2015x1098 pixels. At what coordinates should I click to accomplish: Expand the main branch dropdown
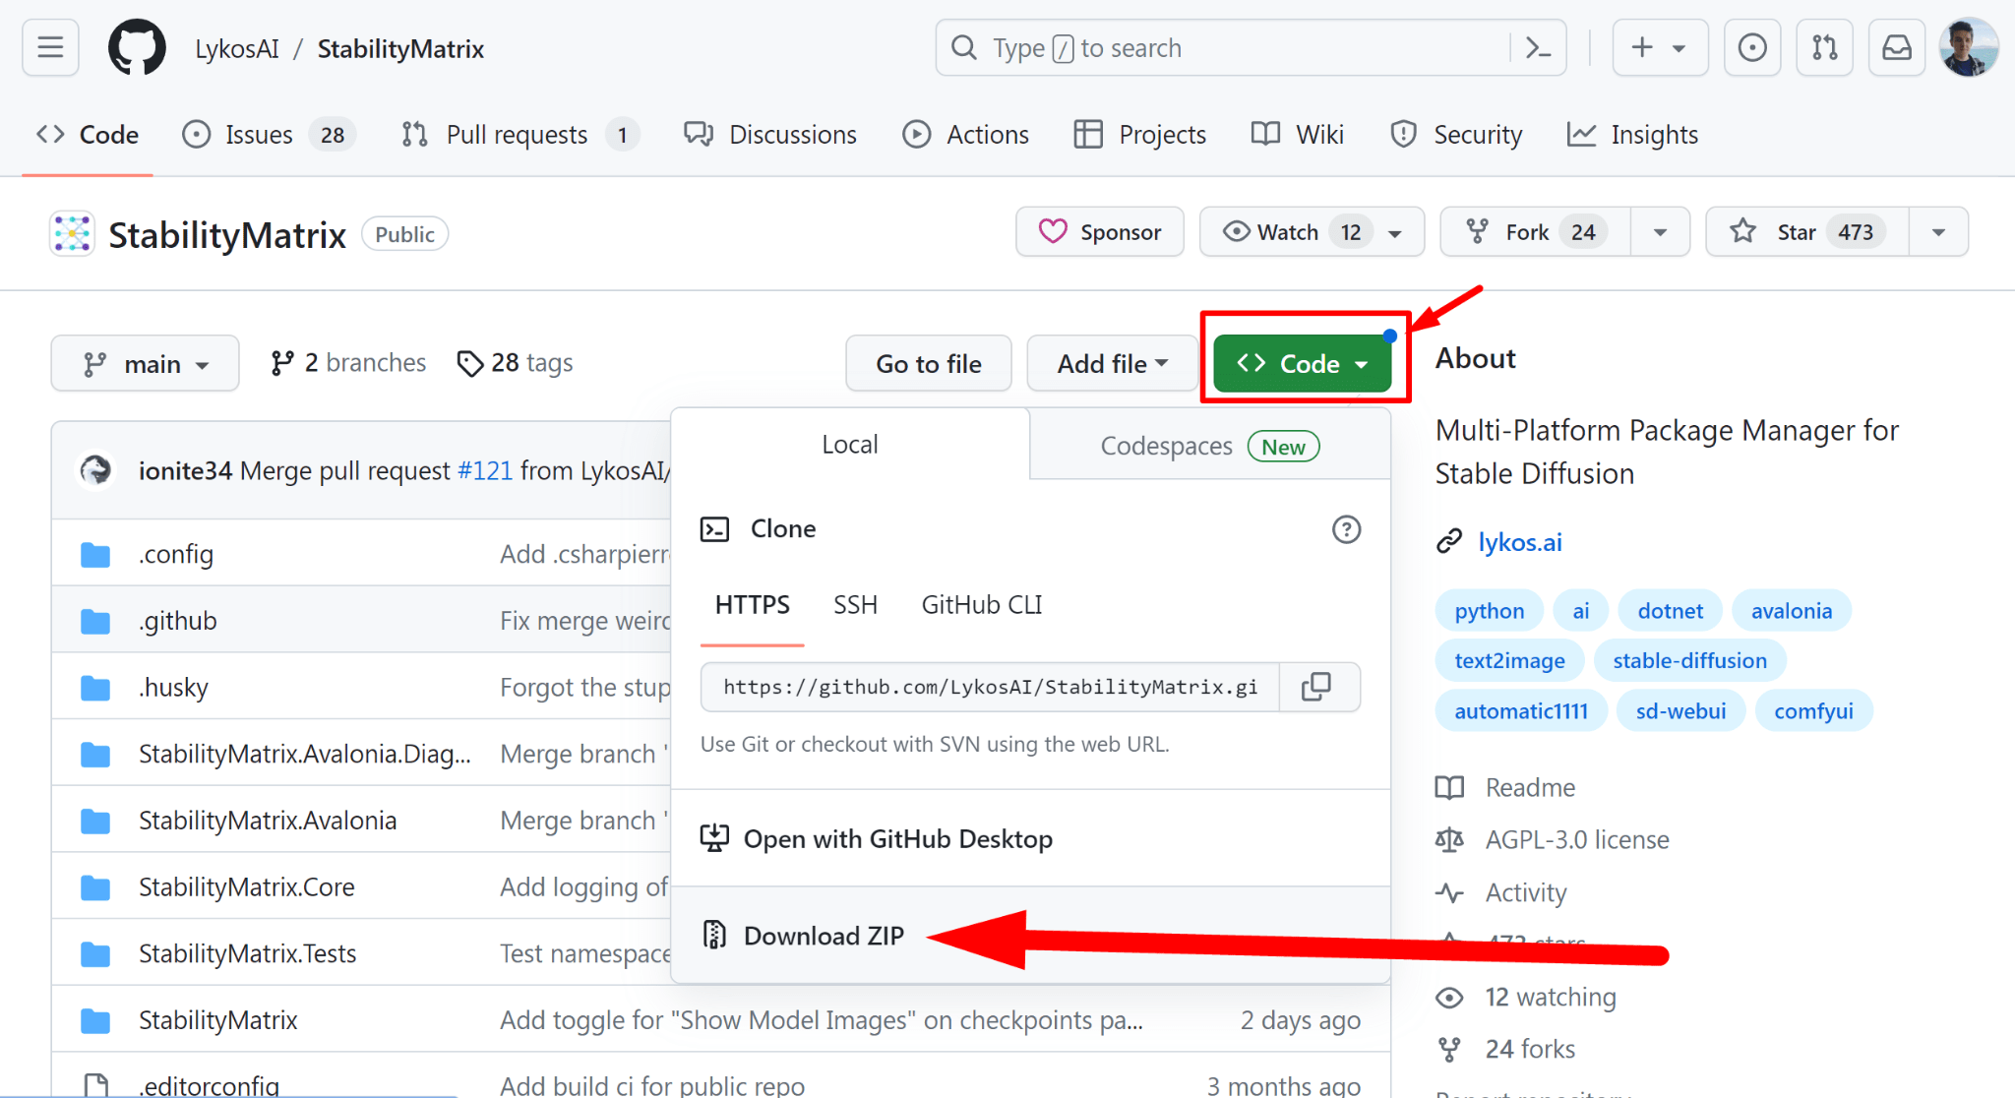pos(146,364)
